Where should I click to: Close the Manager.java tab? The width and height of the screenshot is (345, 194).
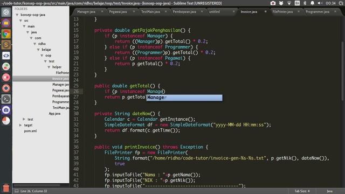102,11
